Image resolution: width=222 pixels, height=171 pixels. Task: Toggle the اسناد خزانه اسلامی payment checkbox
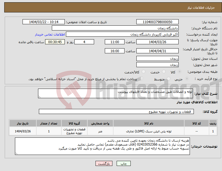click(141, 78)
